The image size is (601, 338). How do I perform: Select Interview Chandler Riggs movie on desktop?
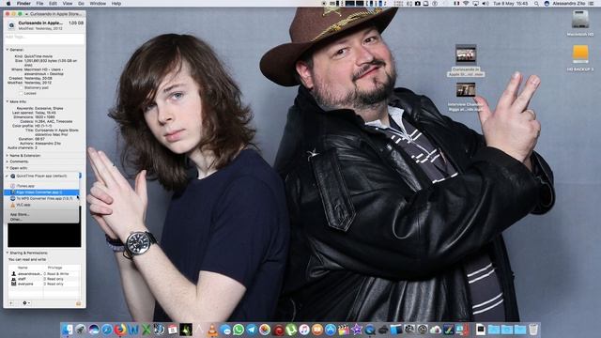point(466,89)
